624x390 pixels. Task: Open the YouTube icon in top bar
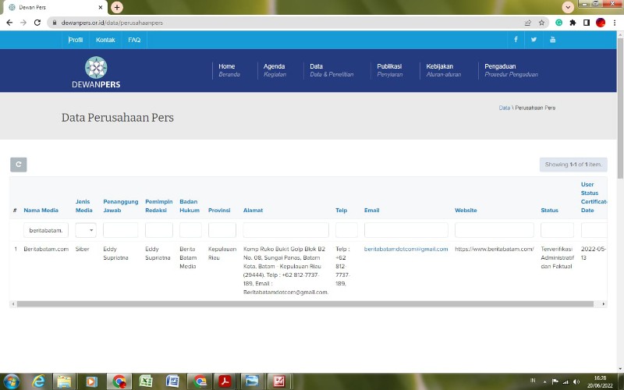[x=552, y=40]
